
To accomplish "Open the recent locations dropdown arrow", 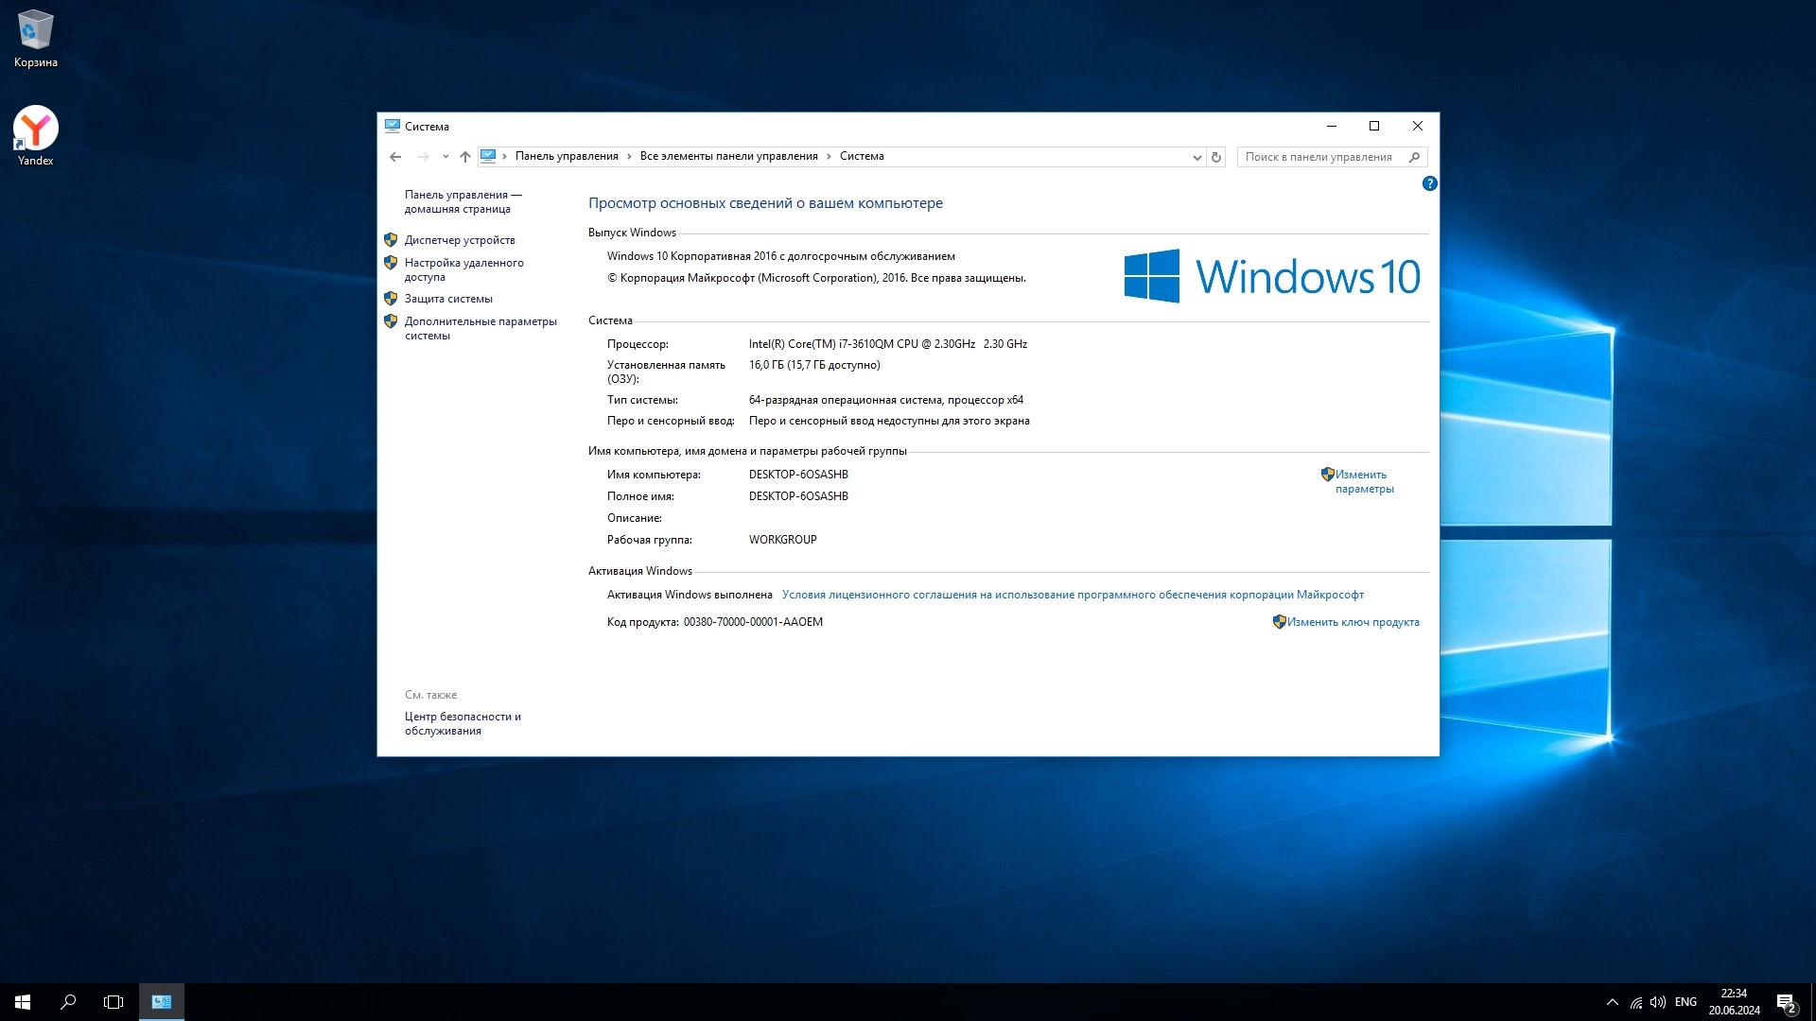I will click(x=445, y=157).
